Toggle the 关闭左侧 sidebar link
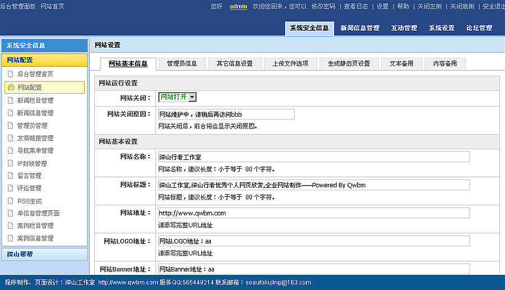This screenshot has width=505, height=290. click(x=429, y=6)
